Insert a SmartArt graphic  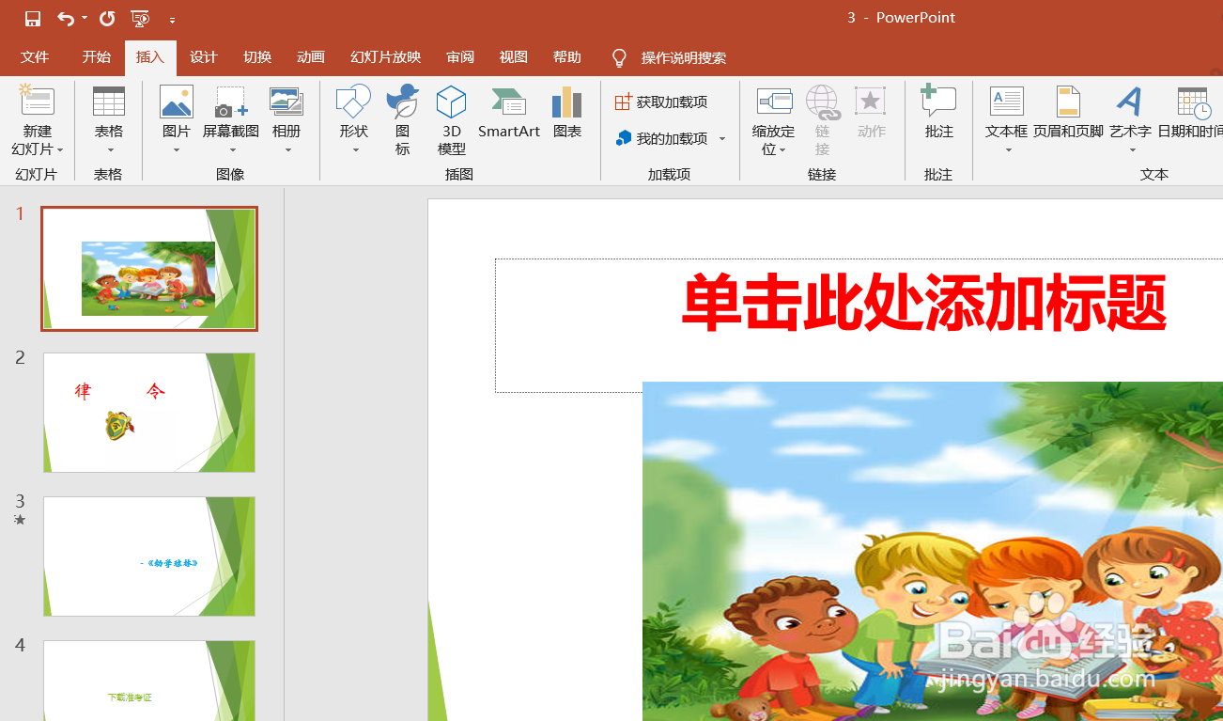coord(509,113)
